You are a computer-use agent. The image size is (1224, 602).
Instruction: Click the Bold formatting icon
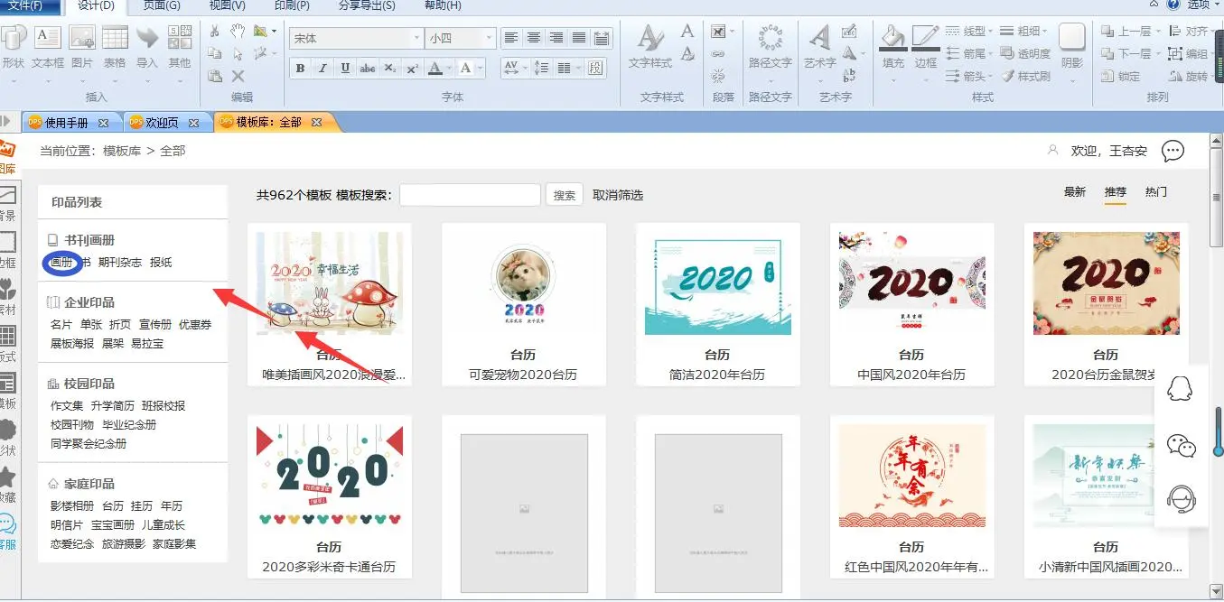coord(300,69)
